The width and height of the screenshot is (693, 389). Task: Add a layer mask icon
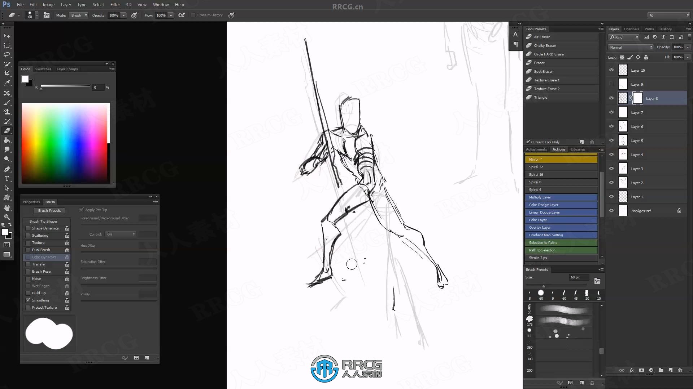click(641, 370)
